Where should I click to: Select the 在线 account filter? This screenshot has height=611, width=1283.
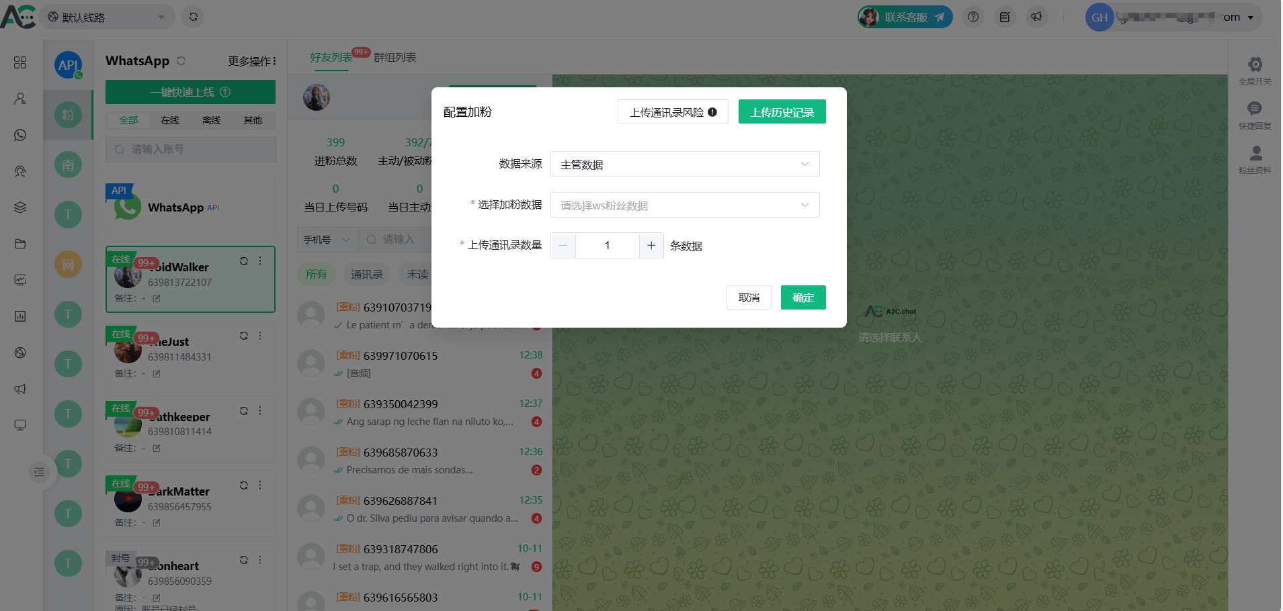click(170, 120)
